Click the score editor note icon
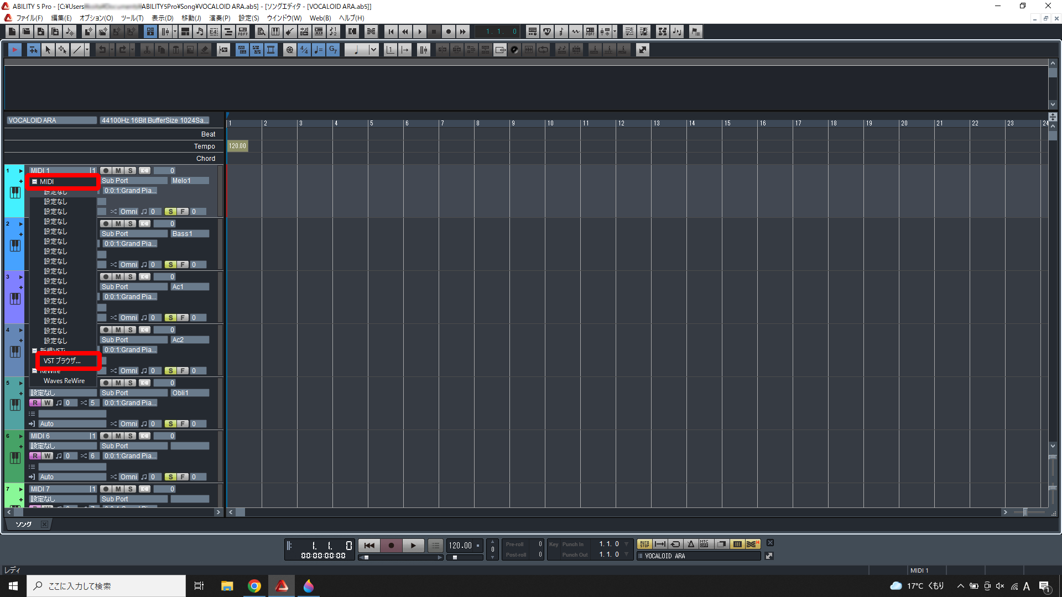 click(x=200, y=32)
